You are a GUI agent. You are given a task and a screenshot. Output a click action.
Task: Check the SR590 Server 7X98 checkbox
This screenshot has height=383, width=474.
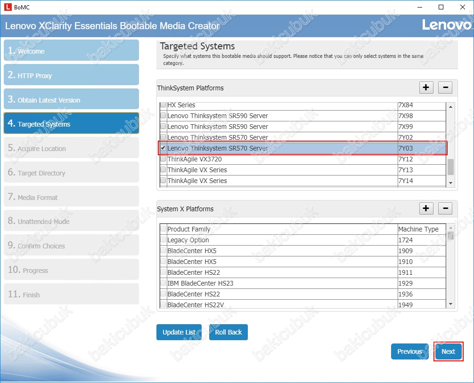163,115
